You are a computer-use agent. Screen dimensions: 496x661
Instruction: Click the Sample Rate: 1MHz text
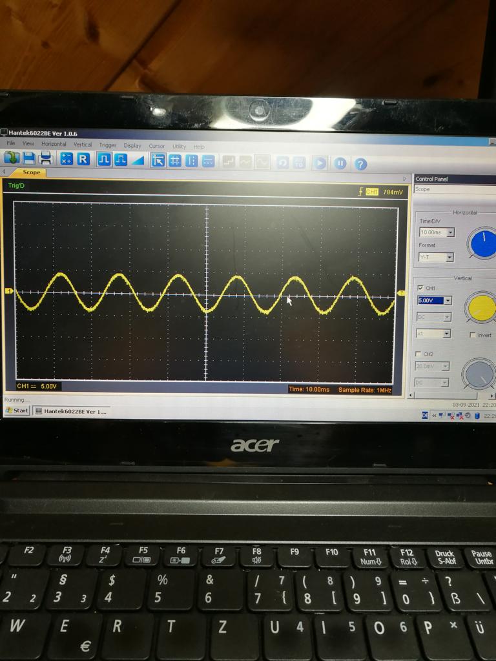pos(365,390)
